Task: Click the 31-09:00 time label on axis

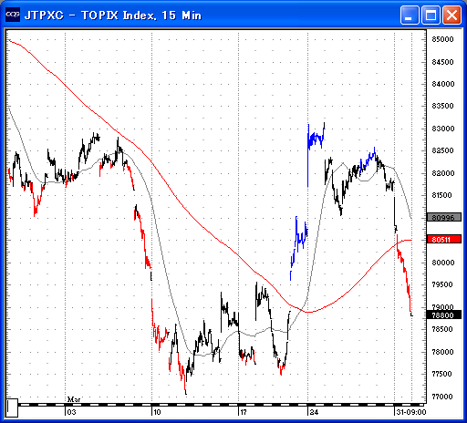Action: click(x=411, y=412)
